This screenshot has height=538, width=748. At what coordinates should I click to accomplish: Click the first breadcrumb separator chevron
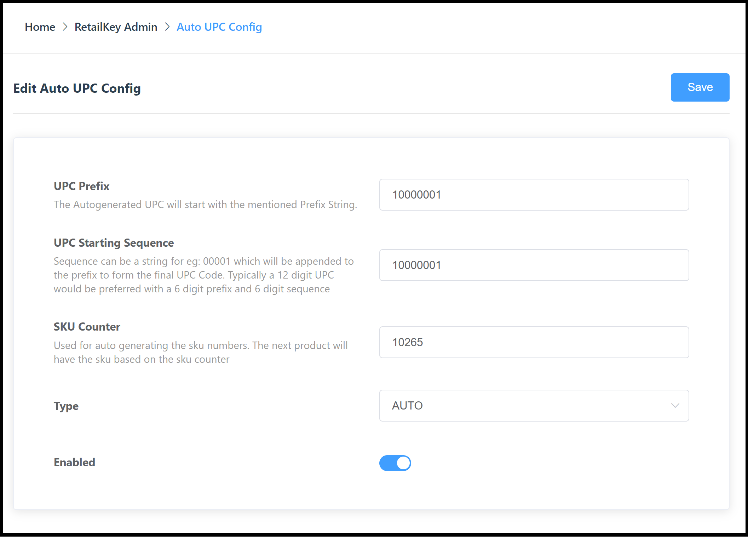(65, 27)
